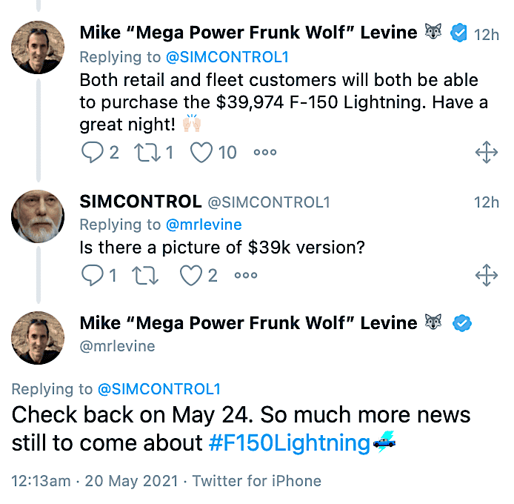
Task: Open more options on Levine's first tweet
Action: coord(264,153)
